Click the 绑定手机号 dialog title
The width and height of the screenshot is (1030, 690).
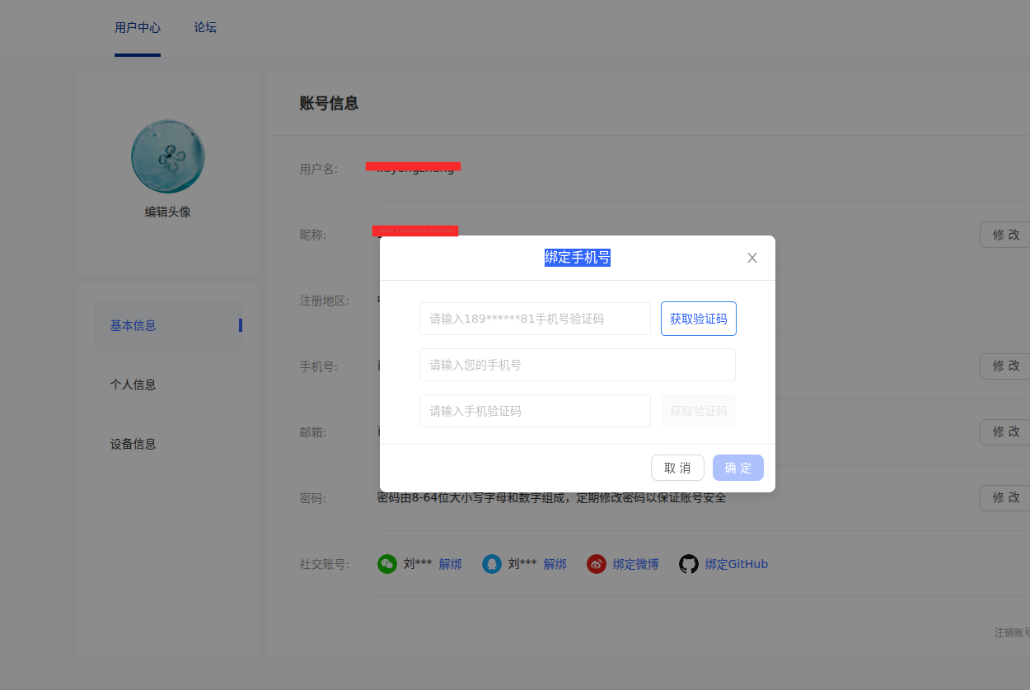(578, 258)
